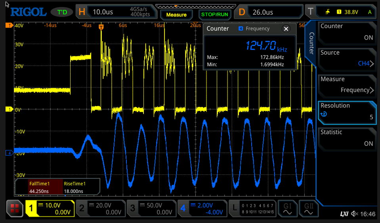Toggle the Statistic ON setting
The image size is (380, 223).
347,138
